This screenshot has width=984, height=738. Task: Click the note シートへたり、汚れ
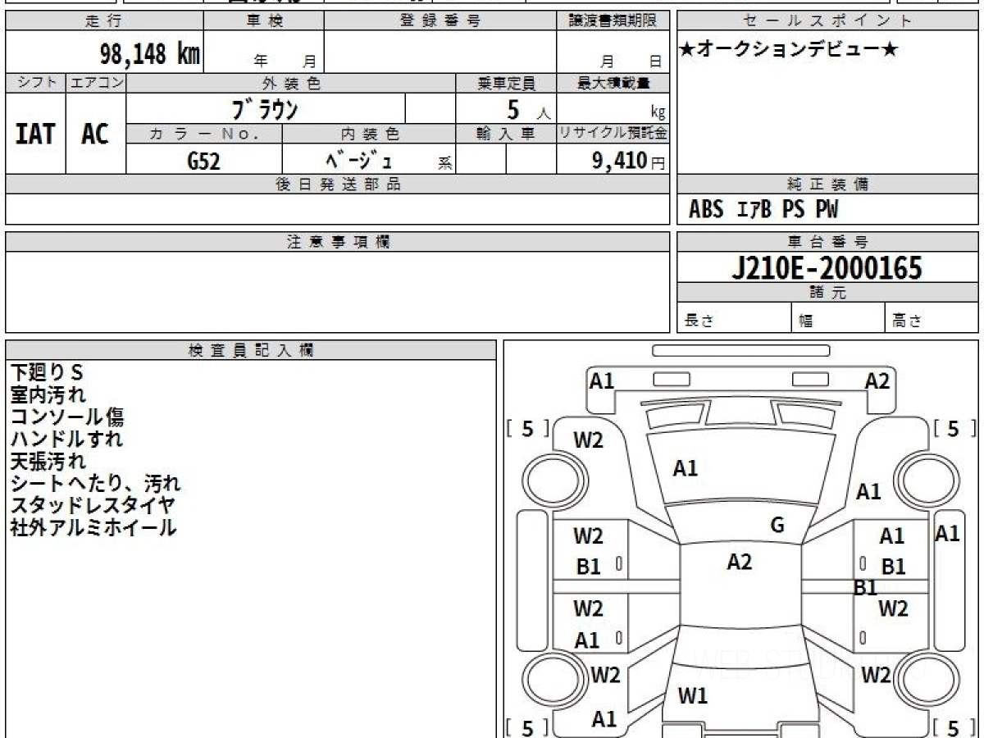tap(95, 483)
